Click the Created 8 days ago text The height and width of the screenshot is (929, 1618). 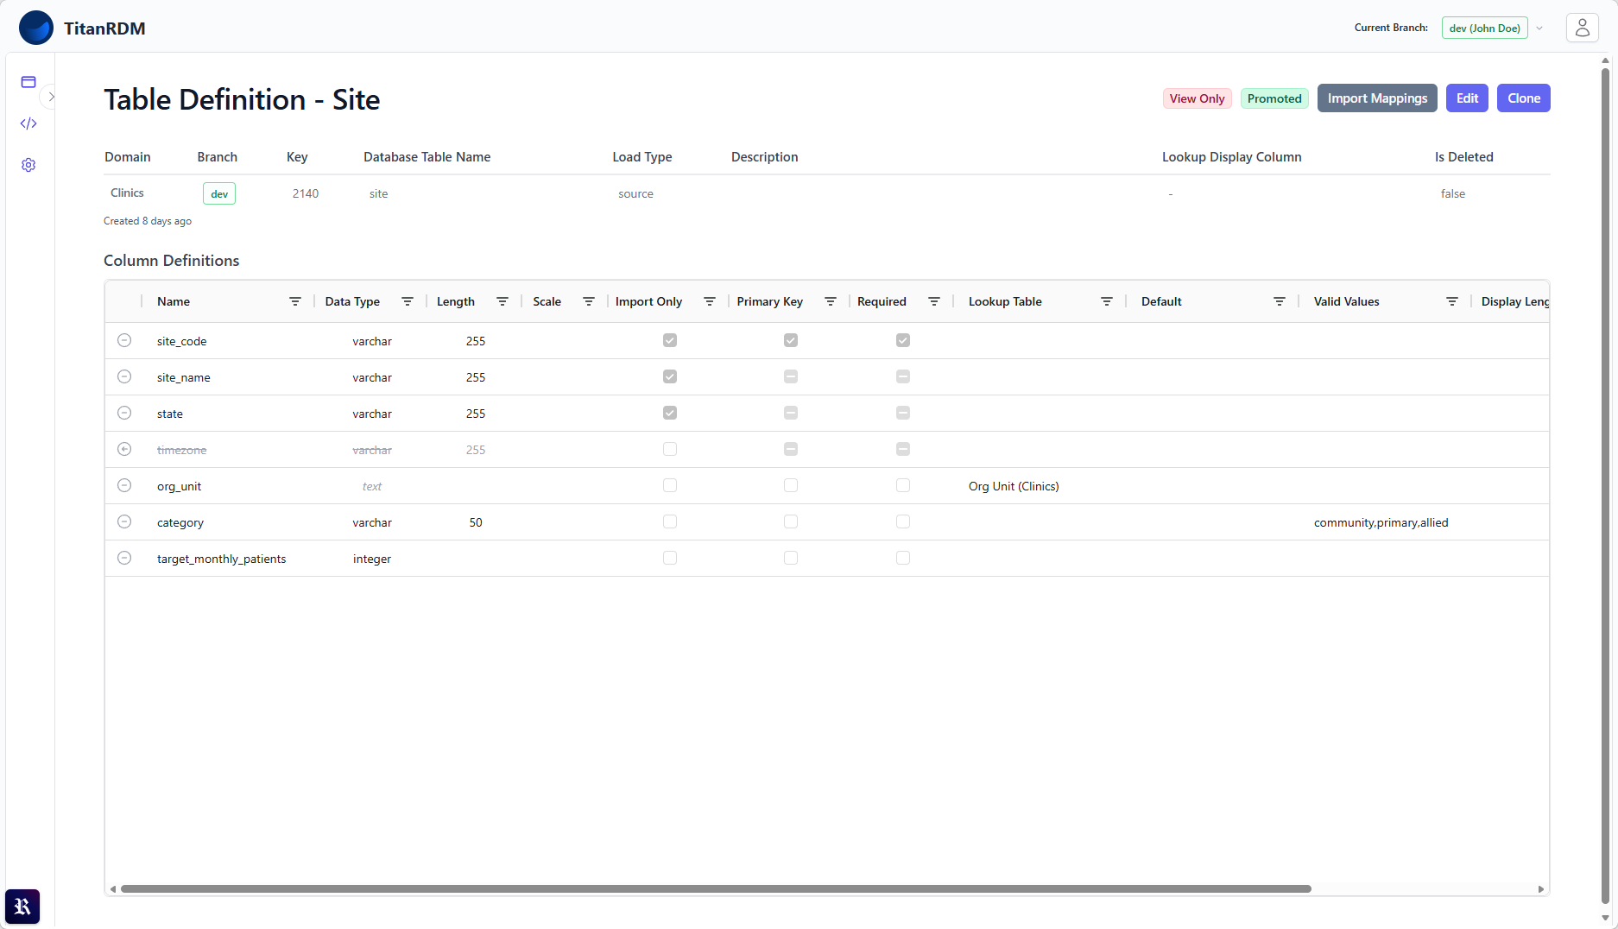(x=148, y=221)
